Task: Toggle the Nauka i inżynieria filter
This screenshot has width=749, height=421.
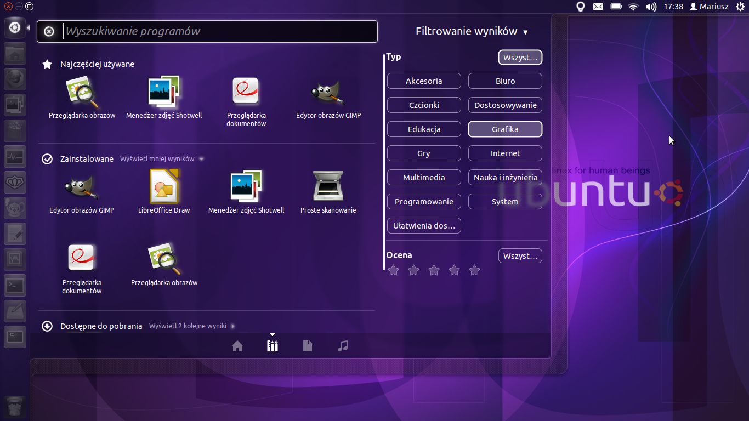Action: [x=505, y=178]
